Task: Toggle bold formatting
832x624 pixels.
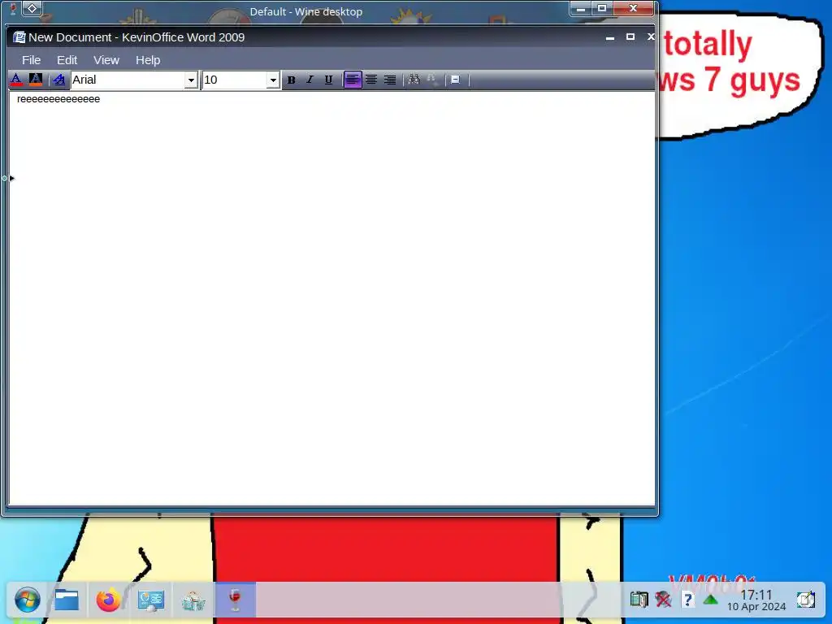Action: click(292, 80)
